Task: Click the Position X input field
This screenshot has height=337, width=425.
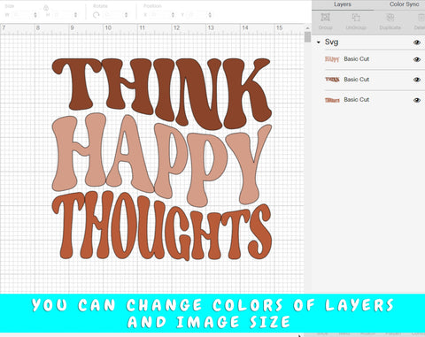Action: [159, 15]
